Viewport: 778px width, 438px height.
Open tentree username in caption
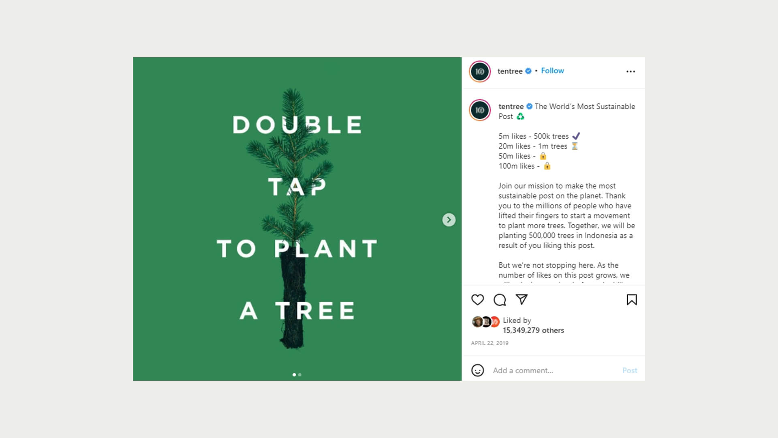511,106
